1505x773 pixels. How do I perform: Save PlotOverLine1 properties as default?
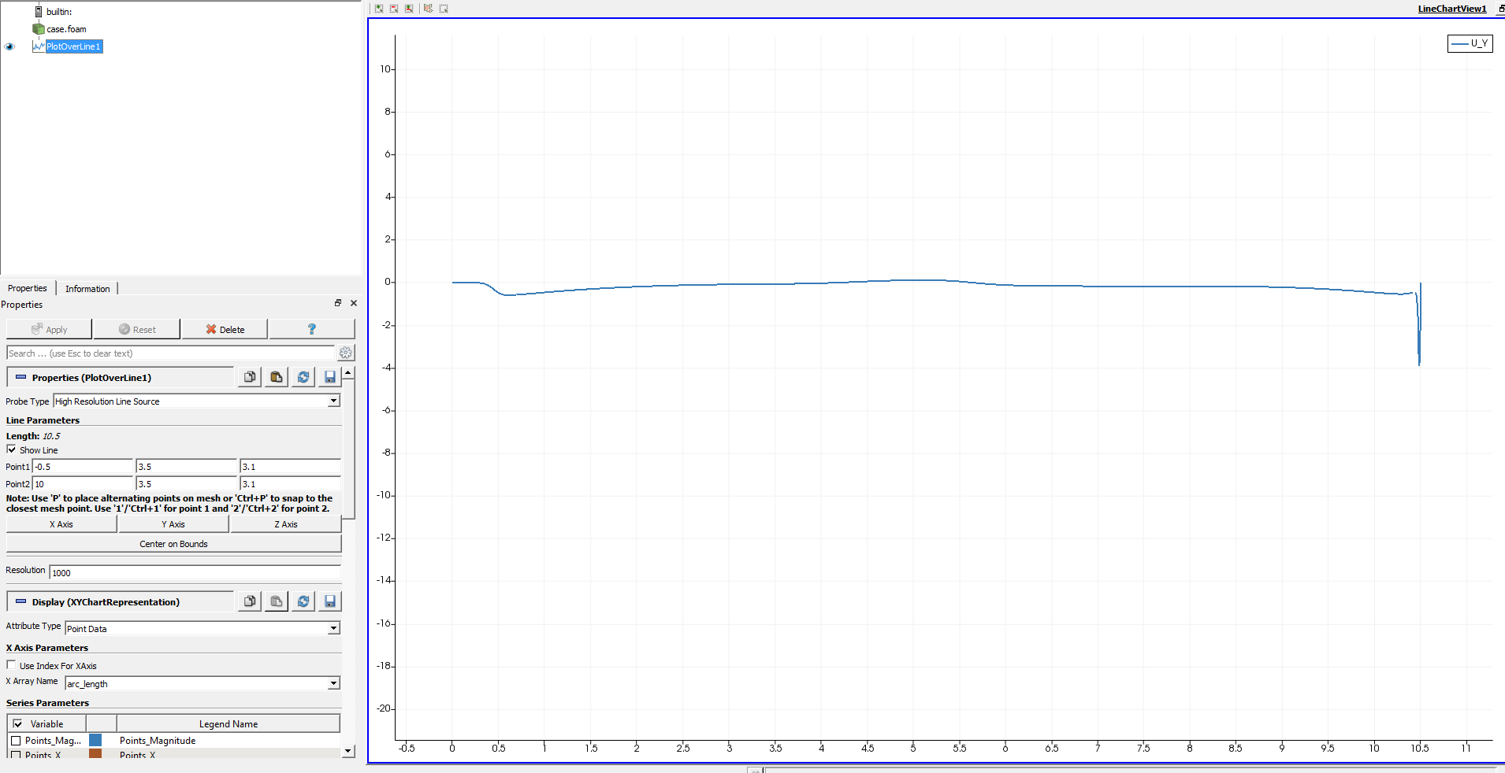pos(330,377)
